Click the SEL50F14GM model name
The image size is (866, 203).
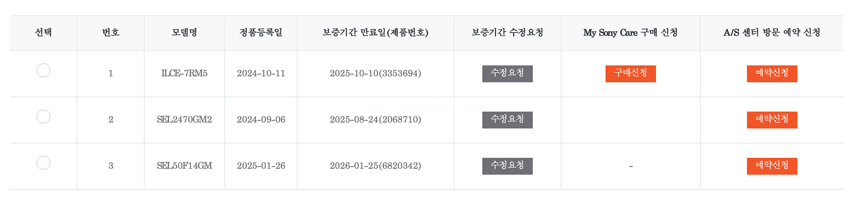[x=184, y=166]
